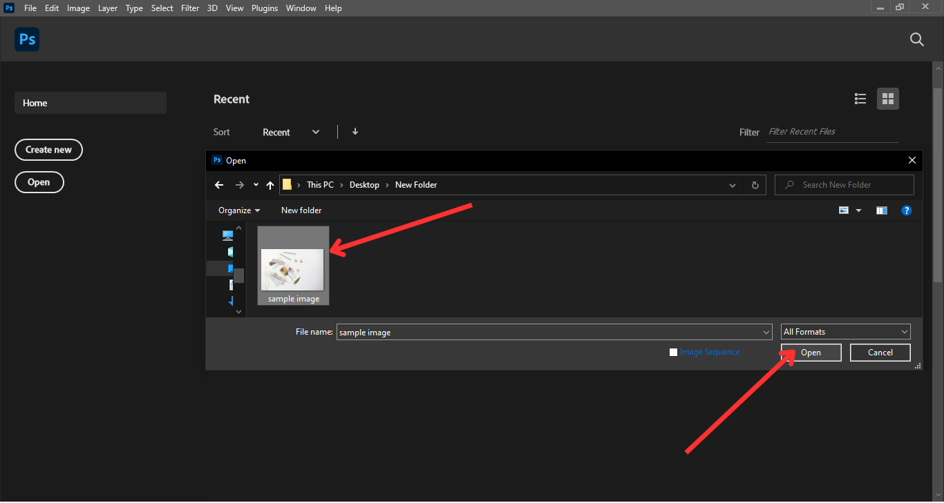
Task: Enable the Image Sequence checkbox
Action: [x=674, y=353]
